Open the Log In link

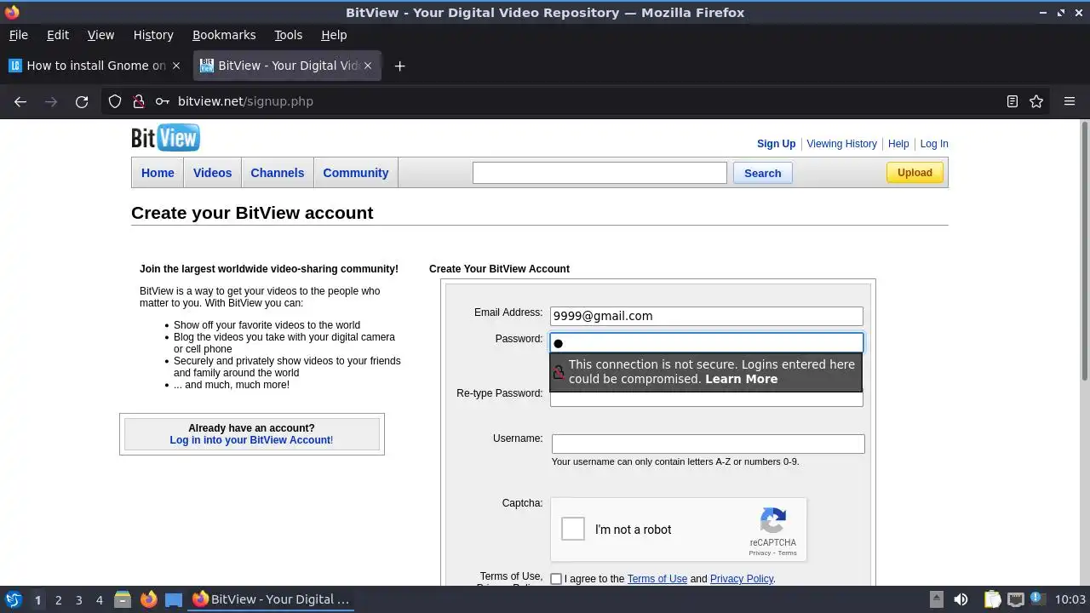point(934,144)
